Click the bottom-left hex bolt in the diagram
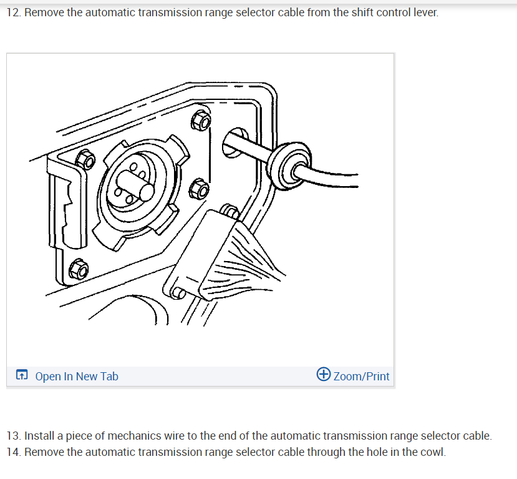 pos(79,269)
